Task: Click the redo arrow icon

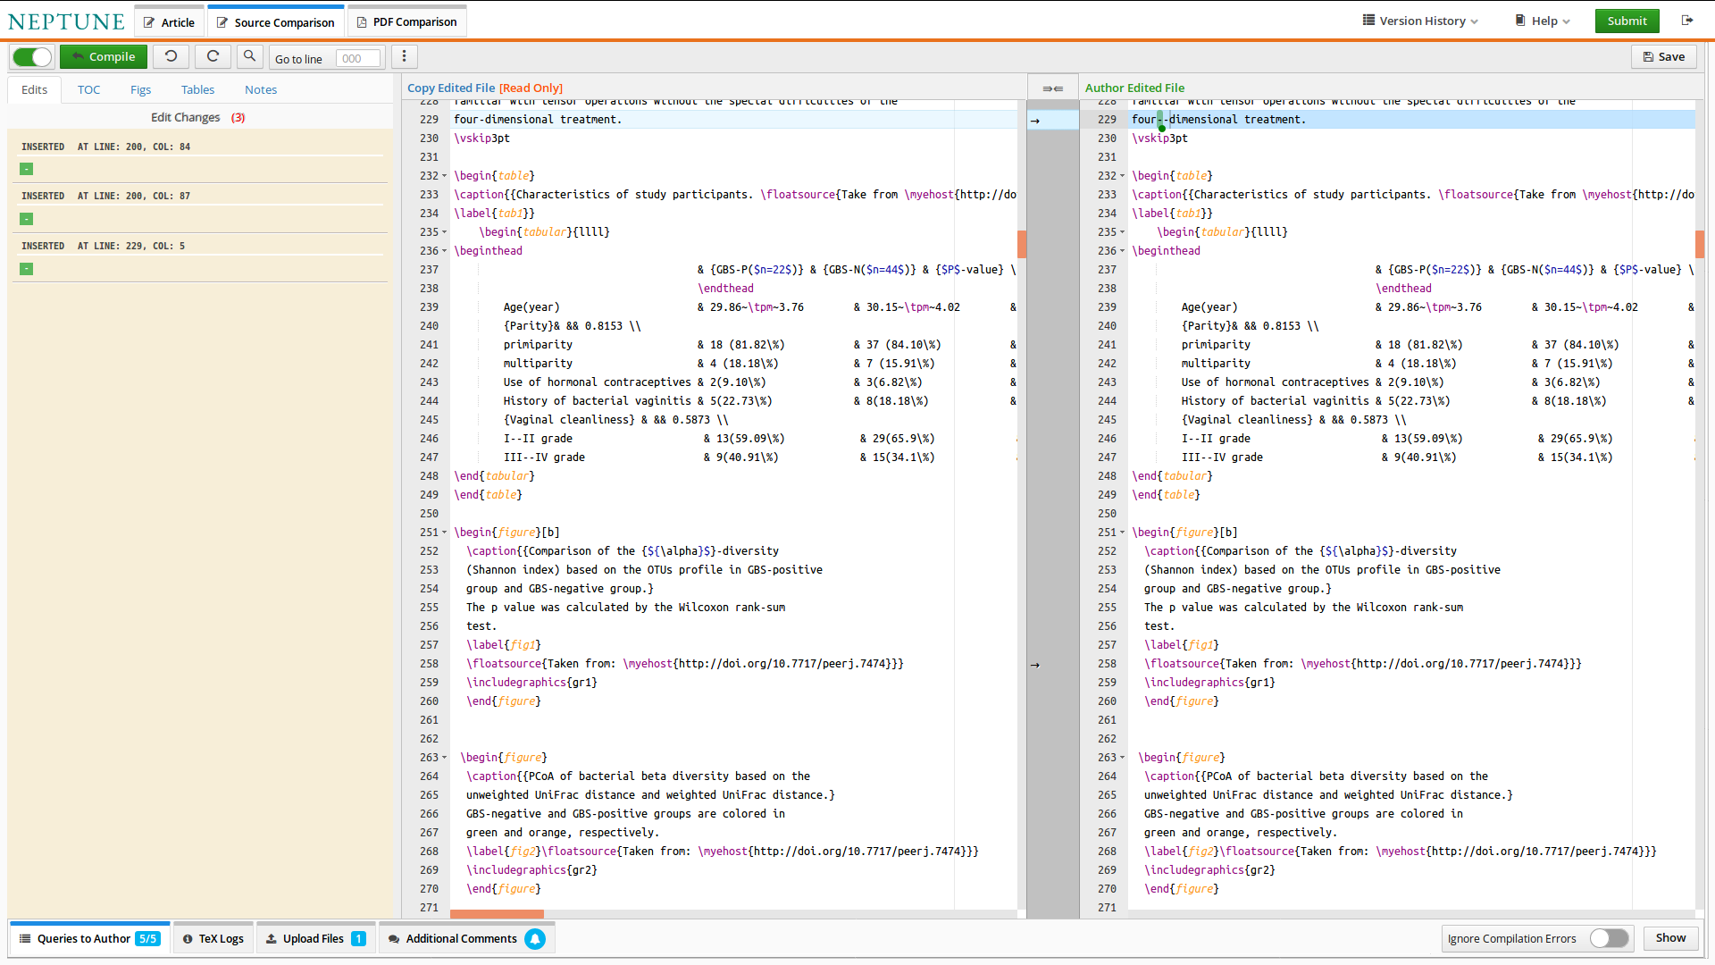Action: [x=213, y=56]
